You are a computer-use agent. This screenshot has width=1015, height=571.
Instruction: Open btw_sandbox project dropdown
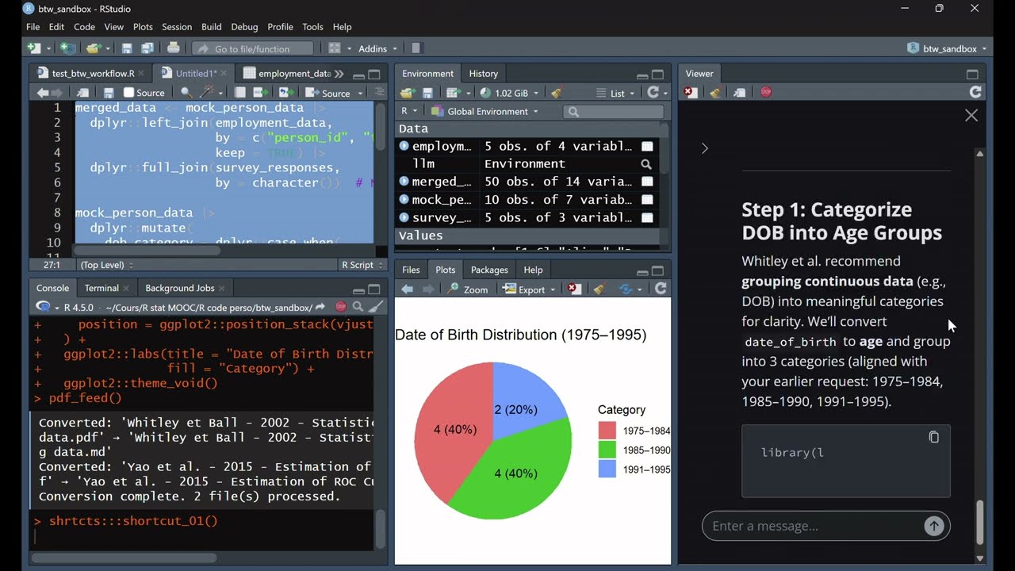(x=947, y=48)
